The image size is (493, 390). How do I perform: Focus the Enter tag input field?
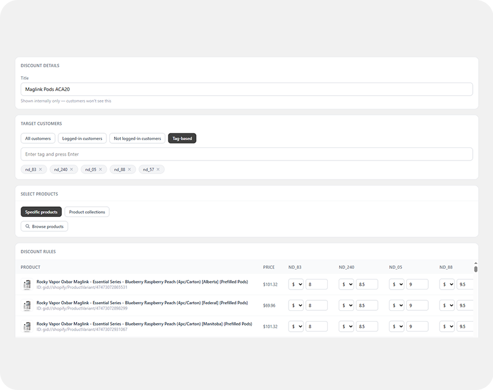coord(246,154)
